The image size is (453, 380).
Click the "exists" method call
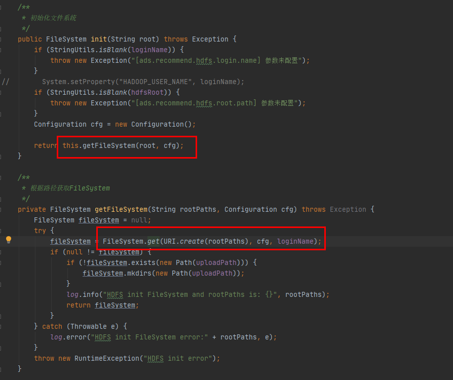143,262
